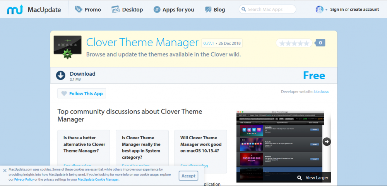387x186 pixels.
Task: Click the Clover Theme Manager app icon
Action: pyautogui.click(x=67, y=47)
